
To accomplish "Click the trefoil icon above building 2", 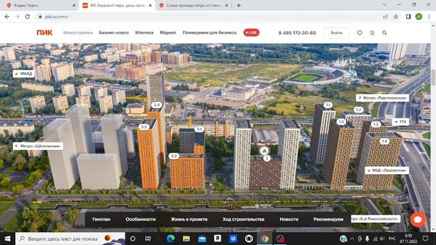I will (x=264, y=151).
